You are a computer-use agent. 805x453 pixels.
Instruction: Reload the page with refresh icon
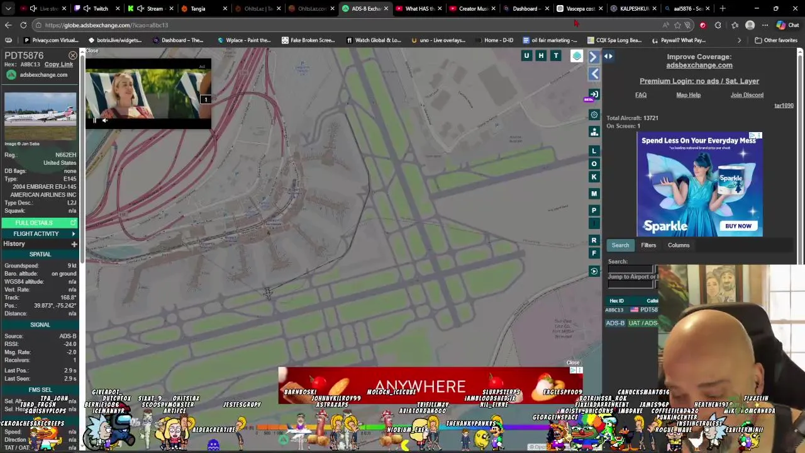23,25
